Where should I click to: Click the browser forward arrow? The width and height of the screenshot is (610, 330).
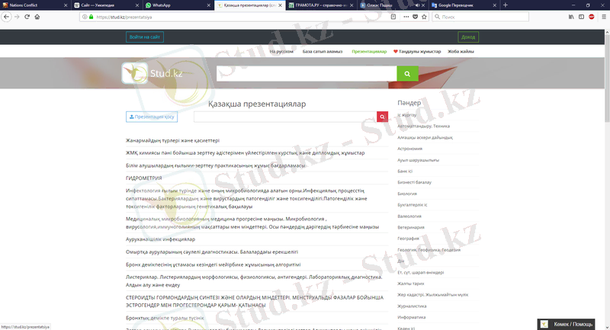[17, 17]
